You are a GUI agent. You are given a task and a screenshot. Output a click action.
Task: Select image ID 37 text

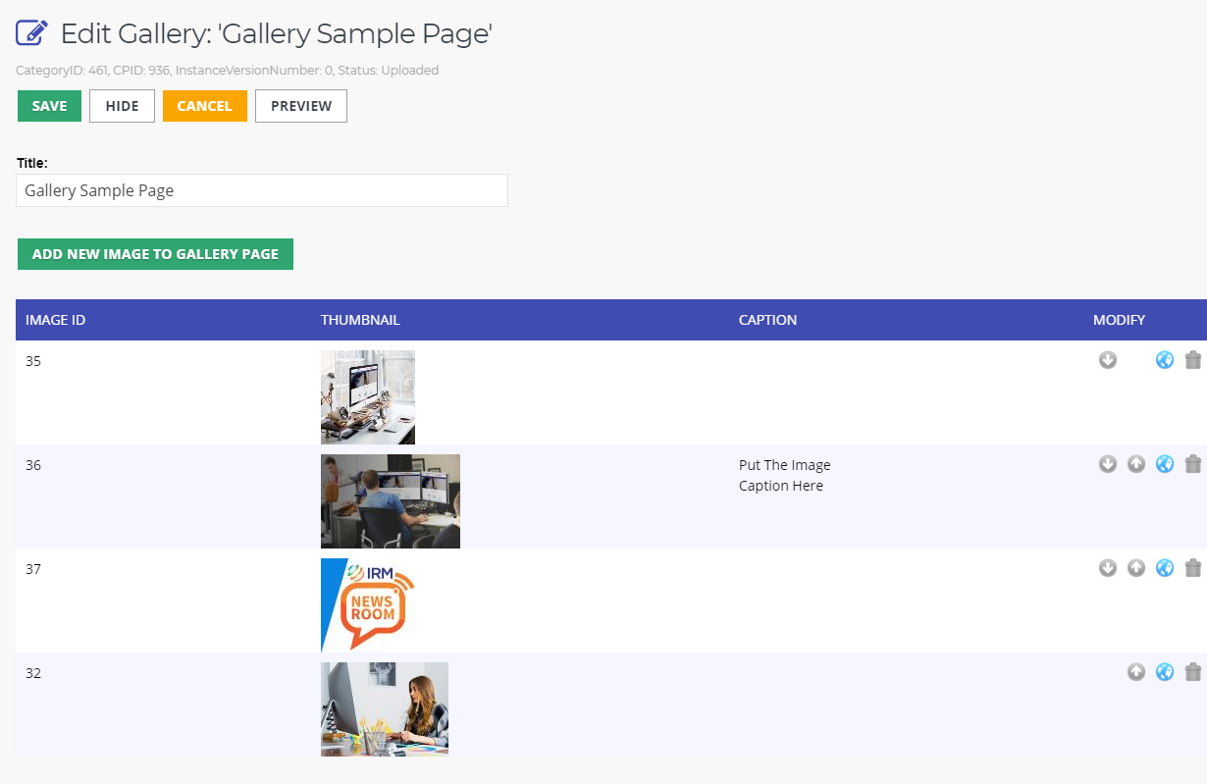click(x=33, y=569)
